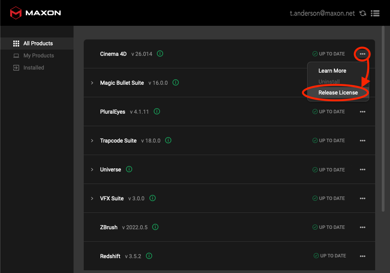Click the All Products grid icon
The height and width of the screenshot is (273, 390).
pos(16,43)
